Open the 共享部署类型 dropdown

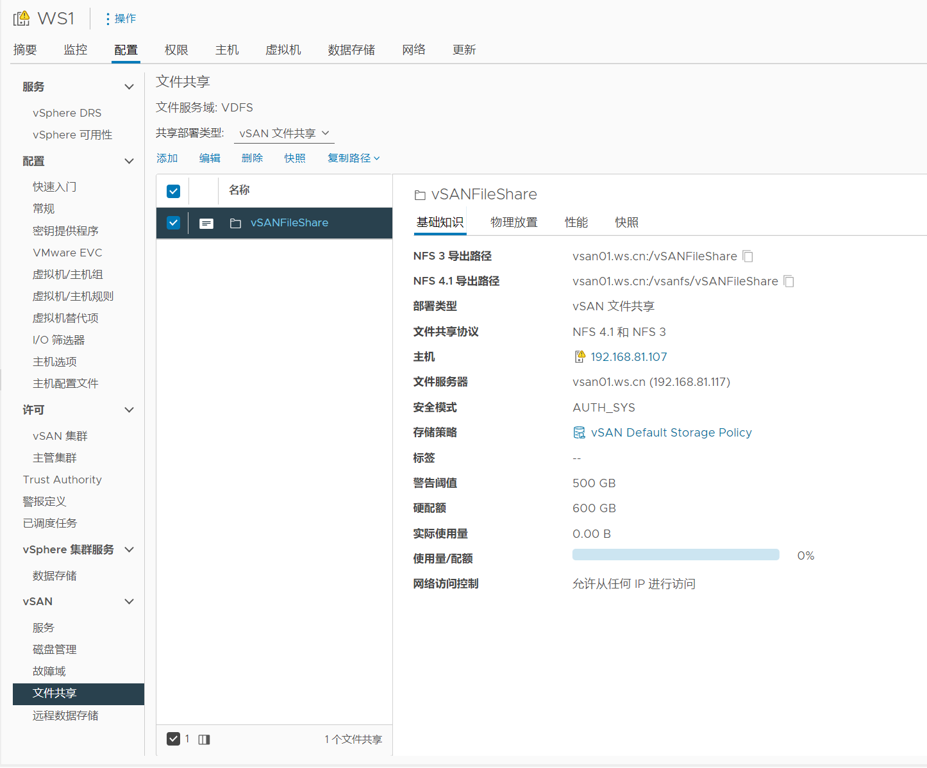tap(284, 133)
